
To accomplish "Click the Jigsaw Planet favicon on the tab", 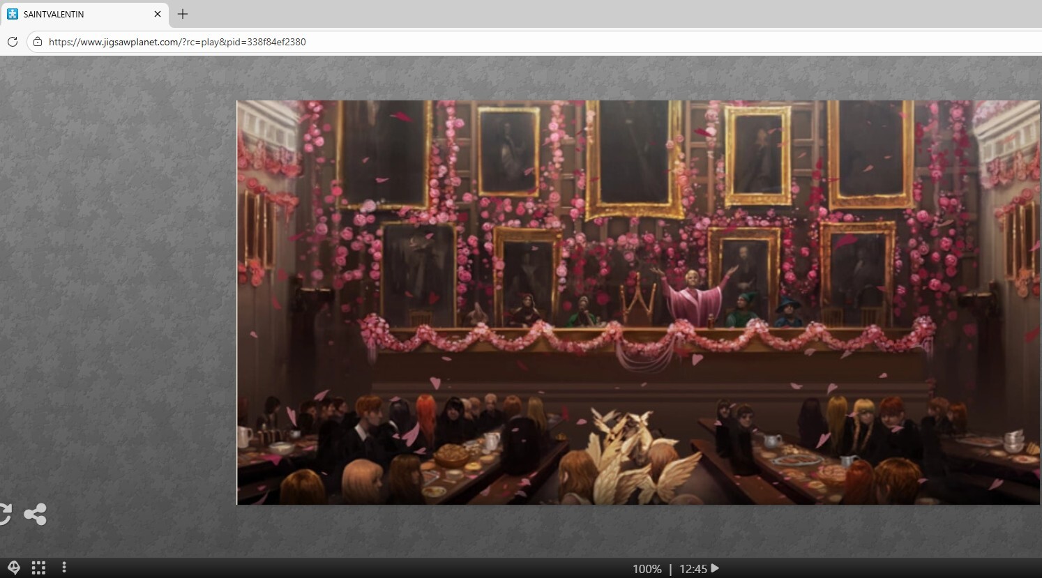I will pyautogui.click(x=13, y=14).
